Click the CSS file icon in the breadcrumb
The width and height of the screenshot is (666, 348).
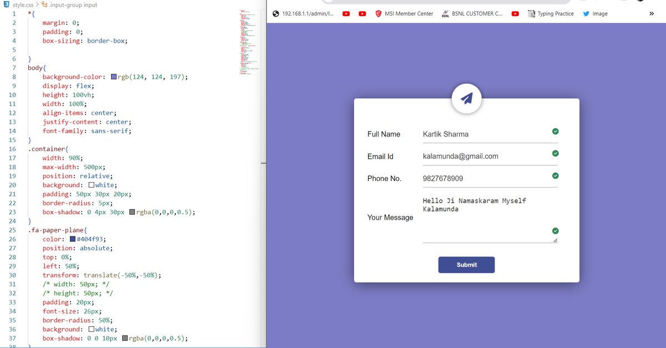coord(6,4)
